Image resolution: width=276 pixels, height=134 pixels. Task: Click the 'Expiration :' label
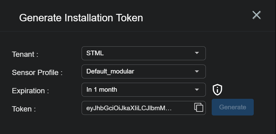tap(30, 91)
